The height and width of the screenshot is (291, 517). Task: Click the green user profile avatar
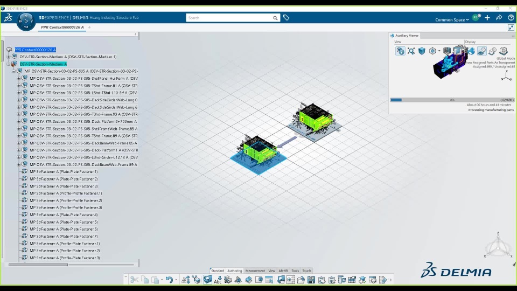(476, 17)
